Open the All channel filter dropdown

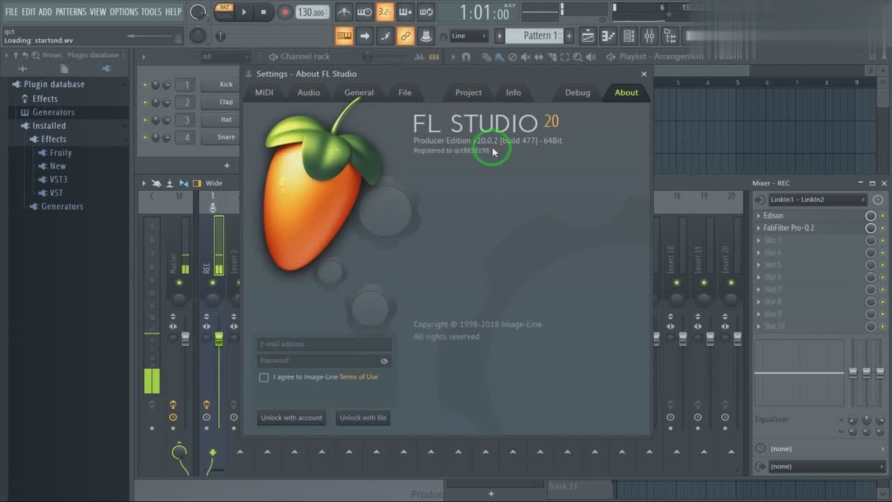[224, 57]
